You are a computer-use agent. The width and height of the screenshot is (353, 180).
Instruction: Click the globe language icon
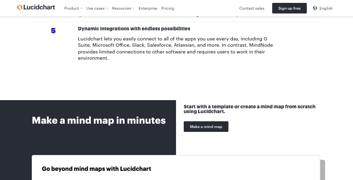(x=315, y=8)
